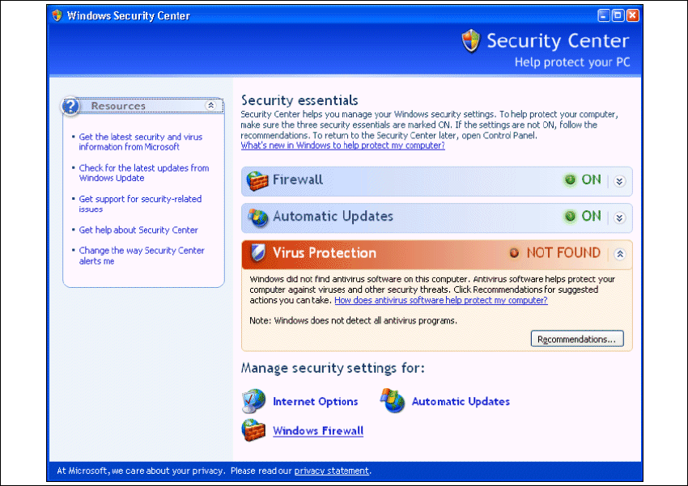Click the Internet Options globe icon
The image size is (688, 486).
point(254,401)
